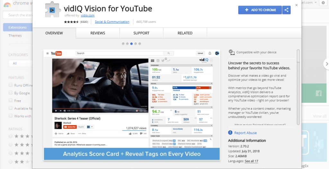Toggle the Runs Offline checkbox
This screenshot has width=329, height=169.
pos(11,85)
